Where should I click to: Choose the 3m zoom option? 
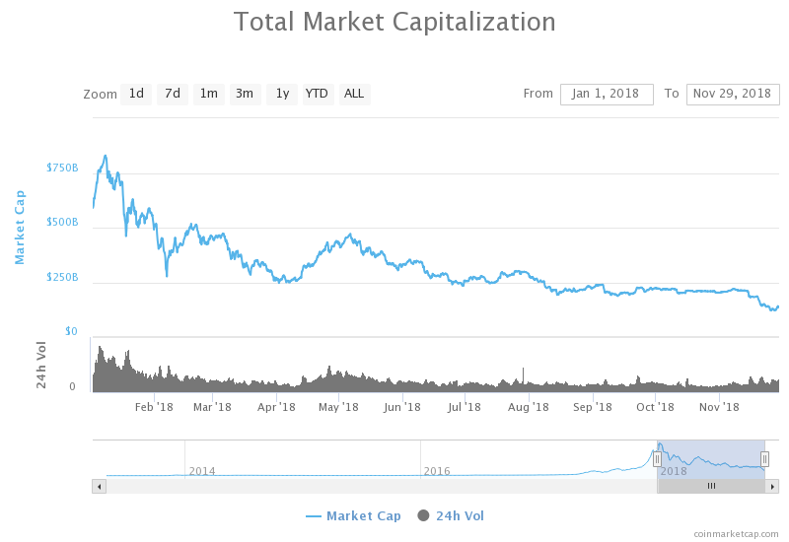pos(245,94)
